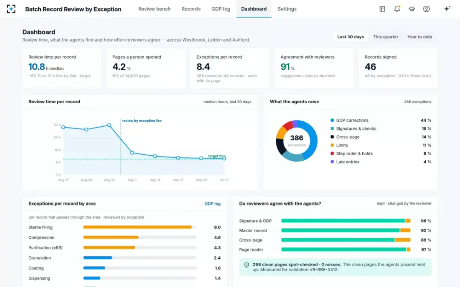Click the Limits orange legend swatch

[332, 145]
